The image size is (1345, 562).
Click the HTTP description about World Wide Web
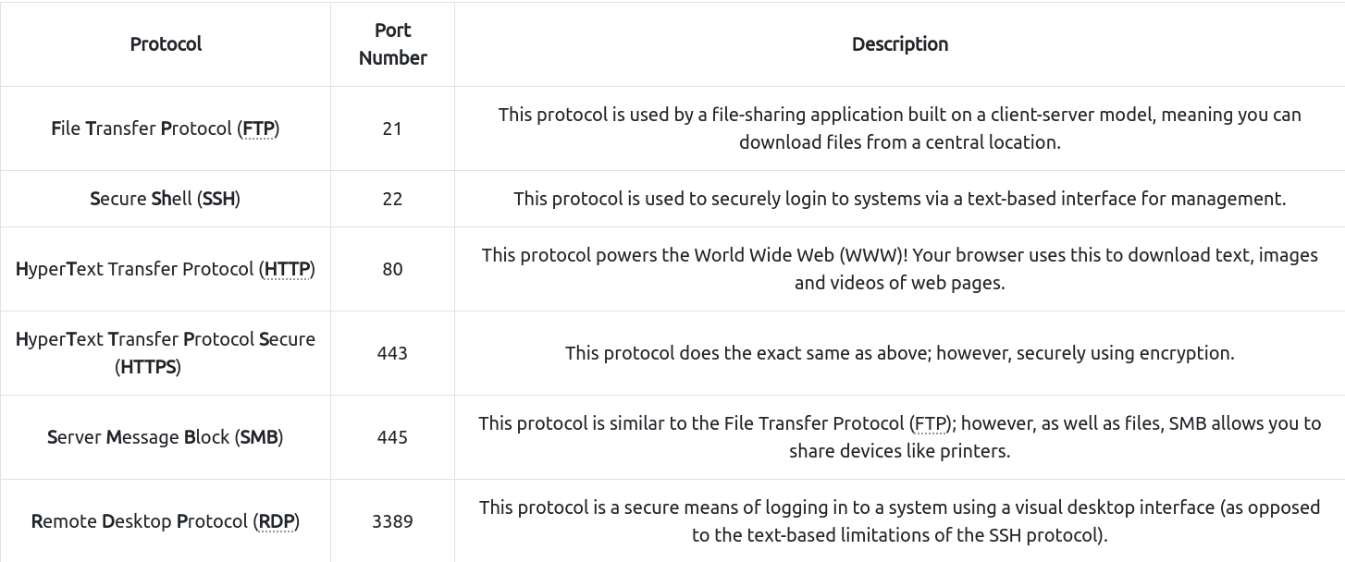pos(899,269)
